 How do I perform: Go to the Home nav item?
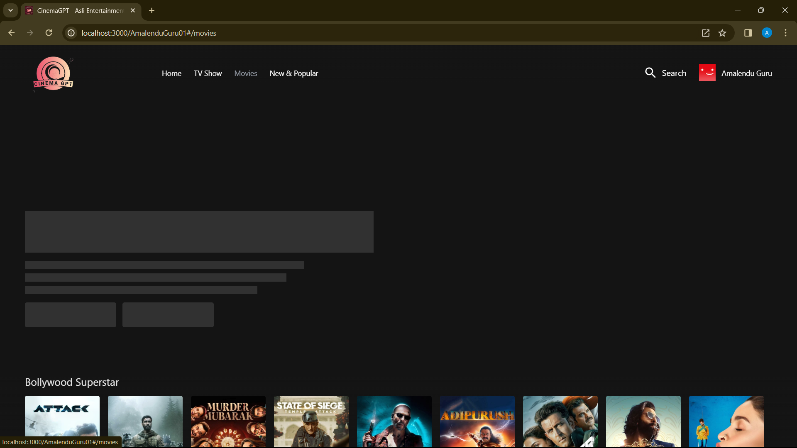point(171,73)
